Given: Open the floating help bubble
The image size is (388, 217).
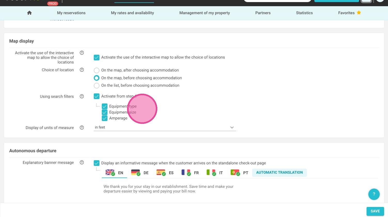Looking at the screenshot, I should pyautogui.click(x=374, y=194).
